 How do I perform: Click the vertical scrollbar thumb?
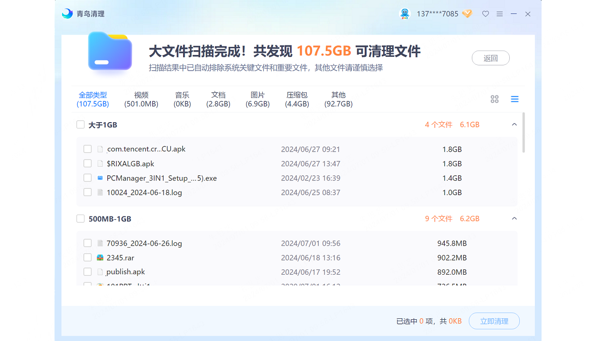[x=524, y=133]
